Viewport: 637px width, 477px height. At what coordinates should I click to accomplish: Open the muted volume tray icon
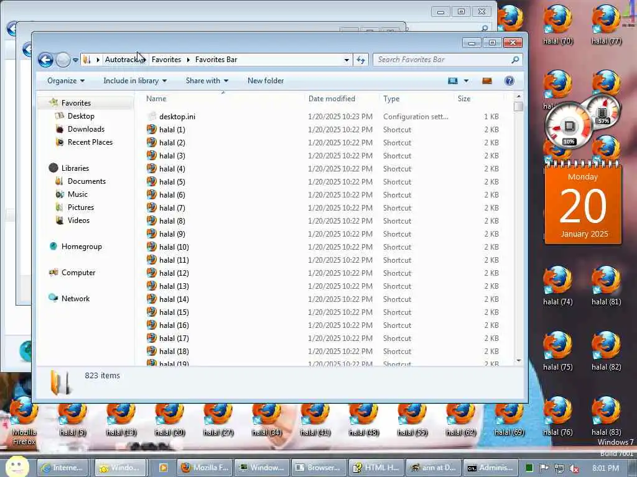tap(574, 468)
